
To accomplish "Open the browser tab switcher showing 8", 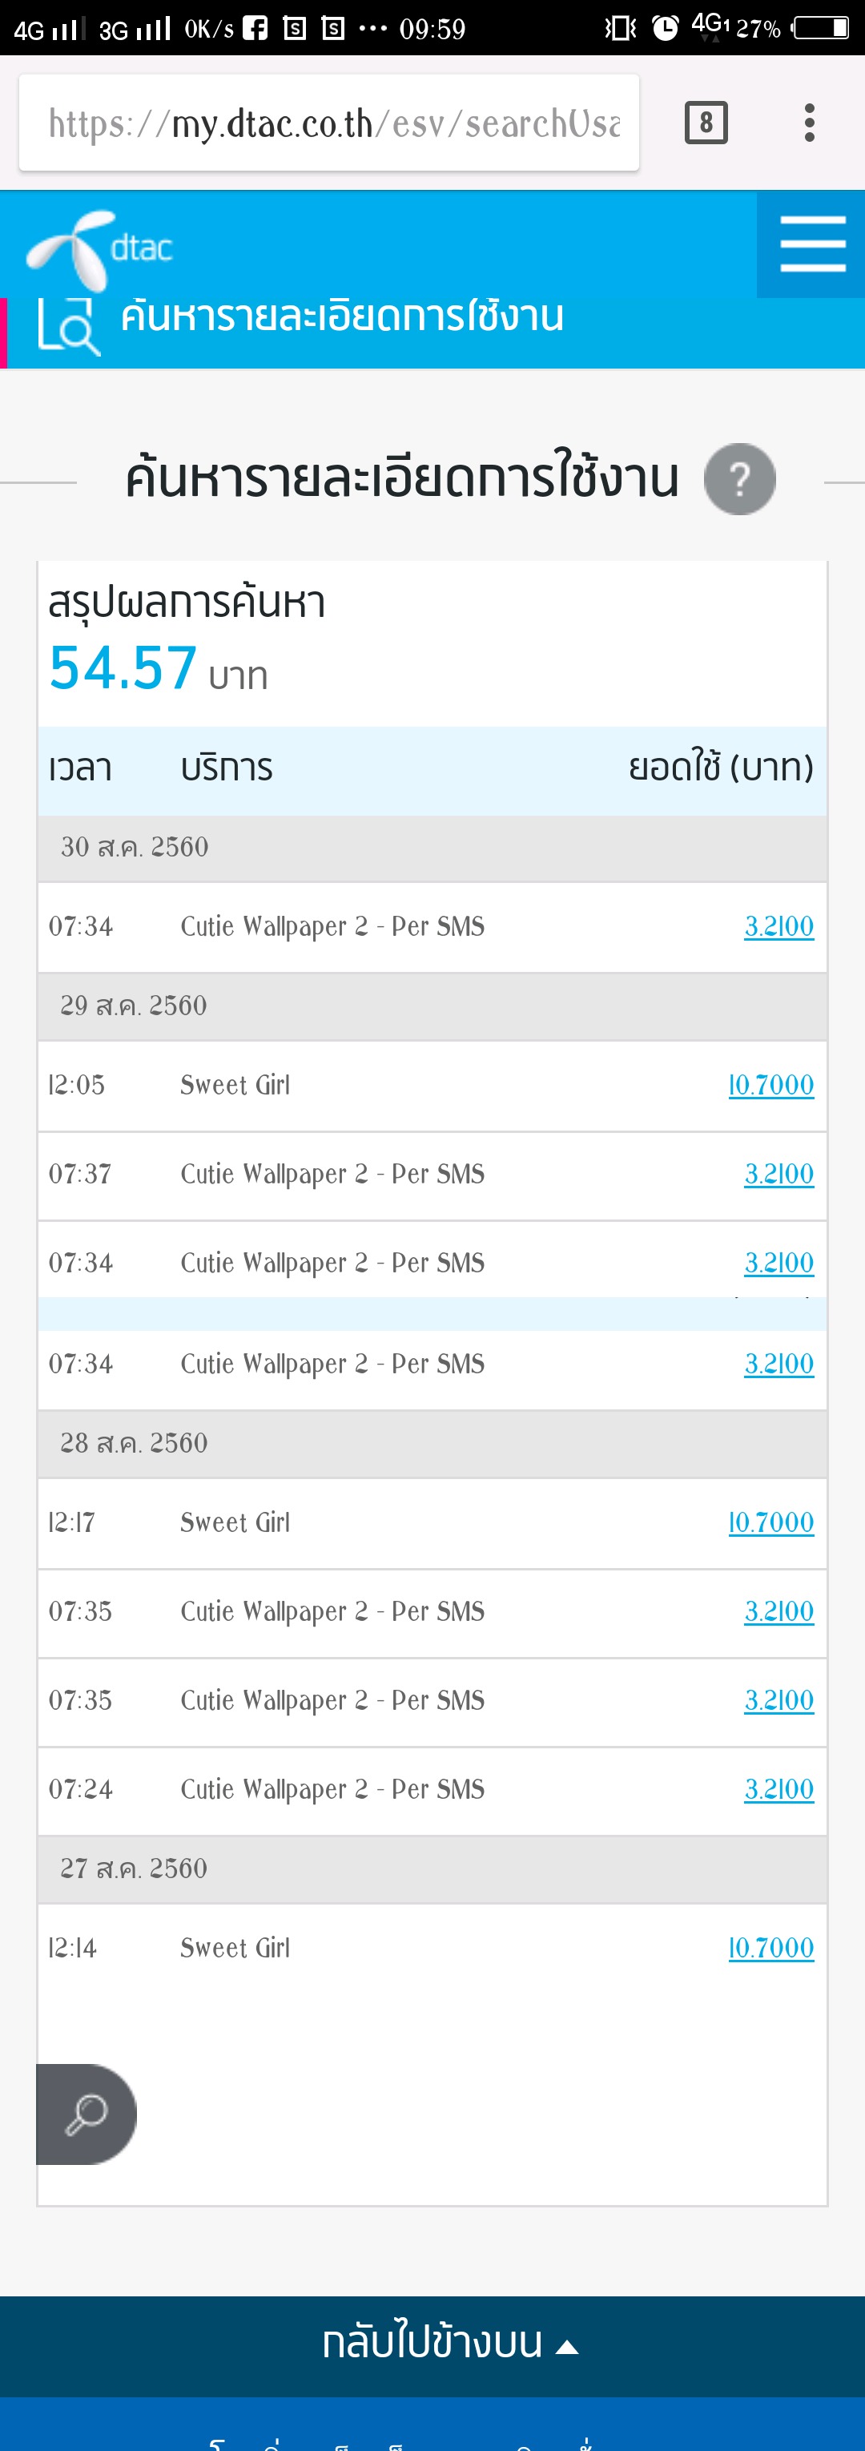I will coord(705,123).
